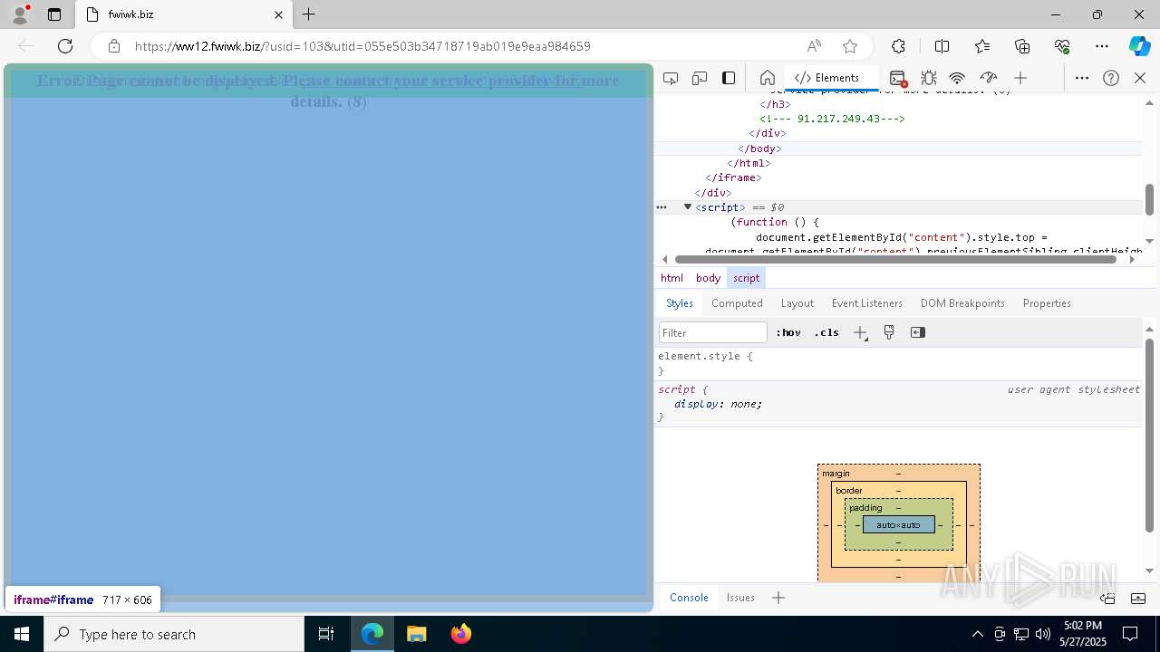The width and height of the screenshot is (1160, 652).
Task: Open Task View on taskbar
Action: (326, 634)
